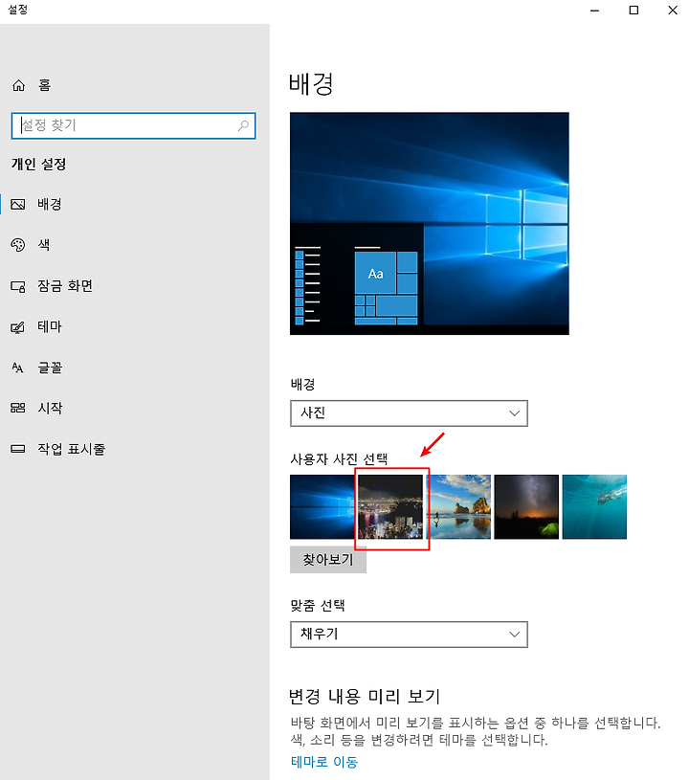Follow the 테마로 이동 link
The width and height of the screenshot is (689, 780).
[x=324, y=762]
